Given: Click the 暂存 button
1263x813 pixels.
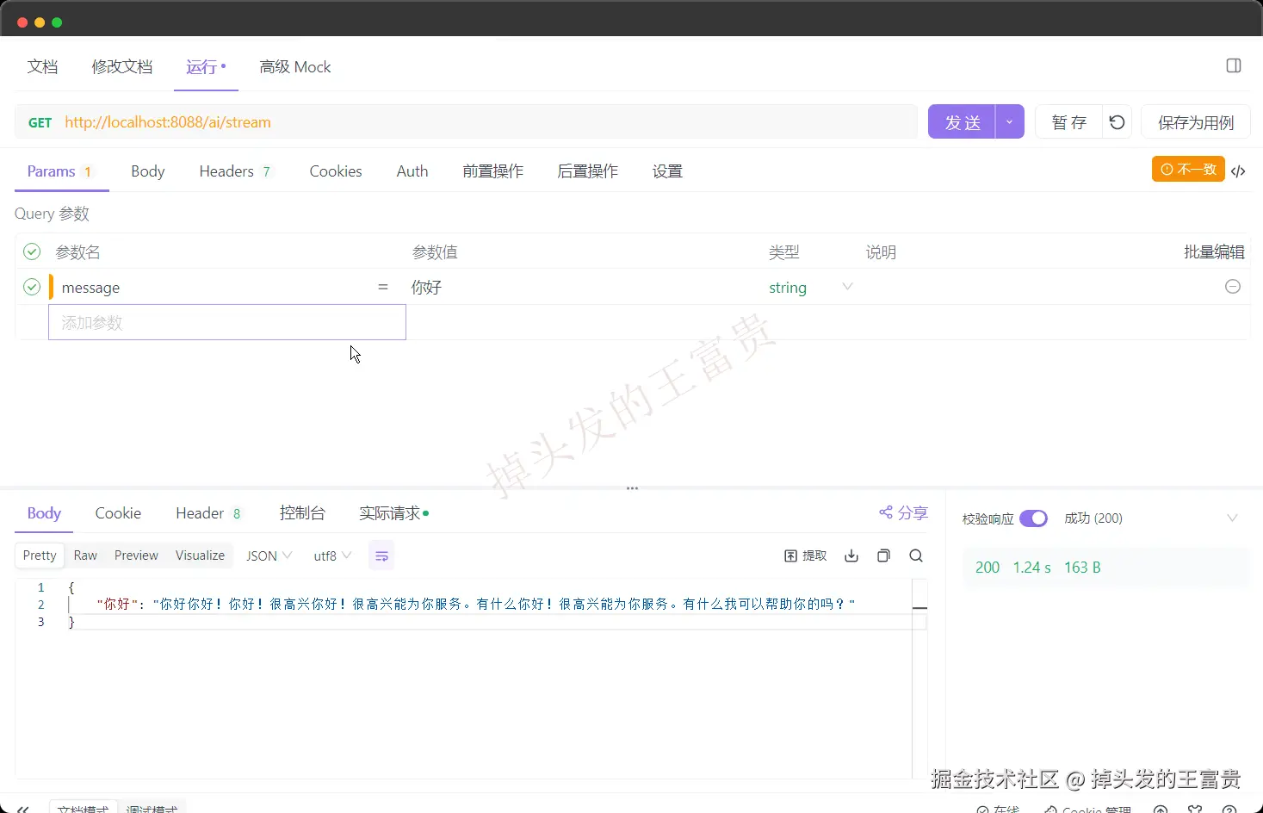Looking at the screenshot, I should tap(1068, 122).
